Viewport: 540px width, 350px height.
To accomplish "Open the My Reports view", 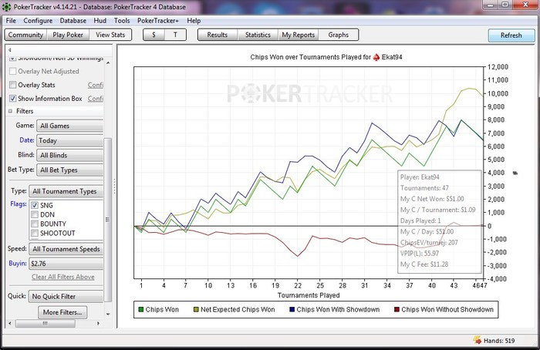I will (299, 35).
